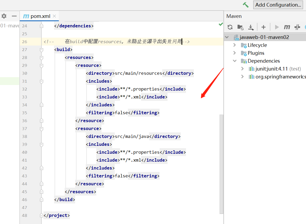The width and height of the screenshot is (306, 224).
Task: Collapse the javaweb-01-maven02 project node
Action: (x=227, y=37)
